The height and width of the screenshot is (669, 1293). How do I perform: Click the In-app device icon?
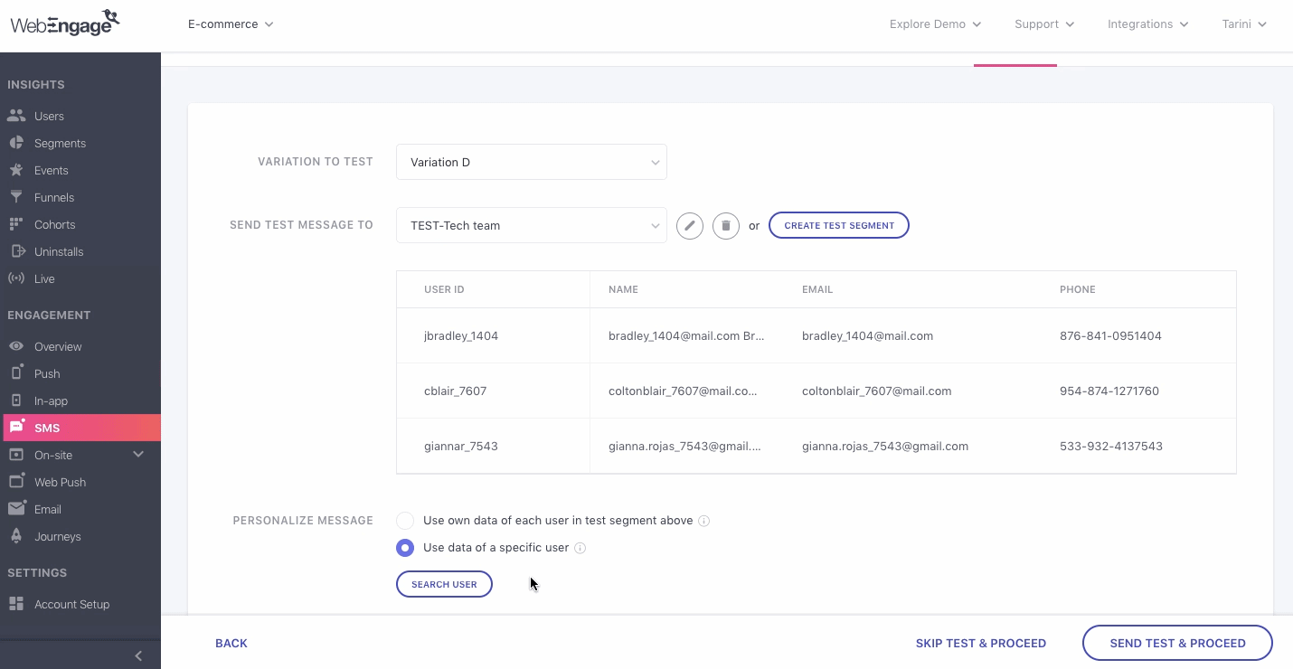point(16,400)
